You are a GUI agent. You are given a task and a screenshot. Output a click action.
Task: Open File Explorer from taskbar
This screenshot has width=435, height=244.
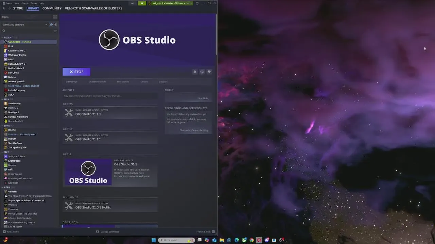(222, 240)
